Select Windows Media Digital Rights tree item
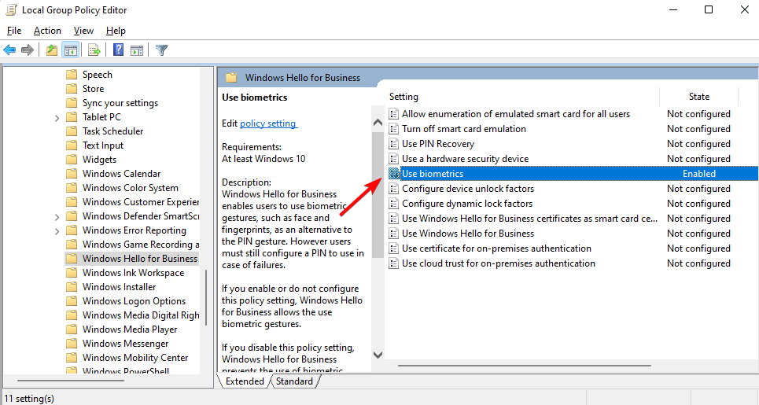 [x=140, y=315]
